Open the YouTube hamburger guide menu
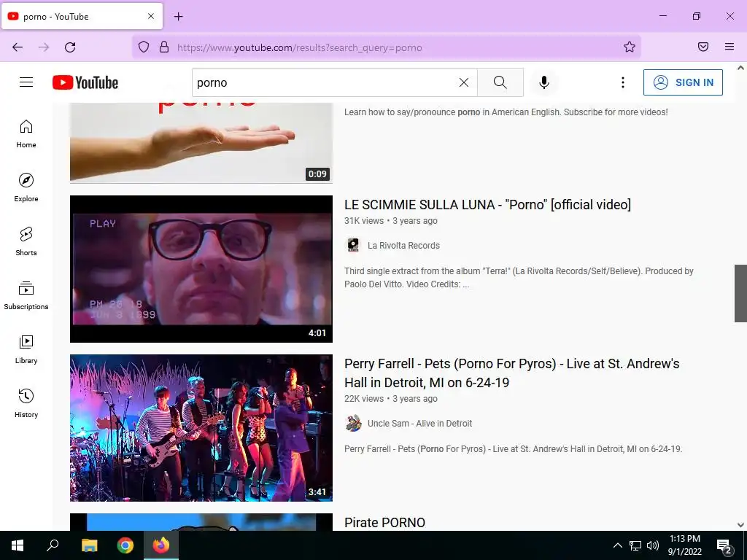This screenshot has height=560, width=747. click(26, 82)
